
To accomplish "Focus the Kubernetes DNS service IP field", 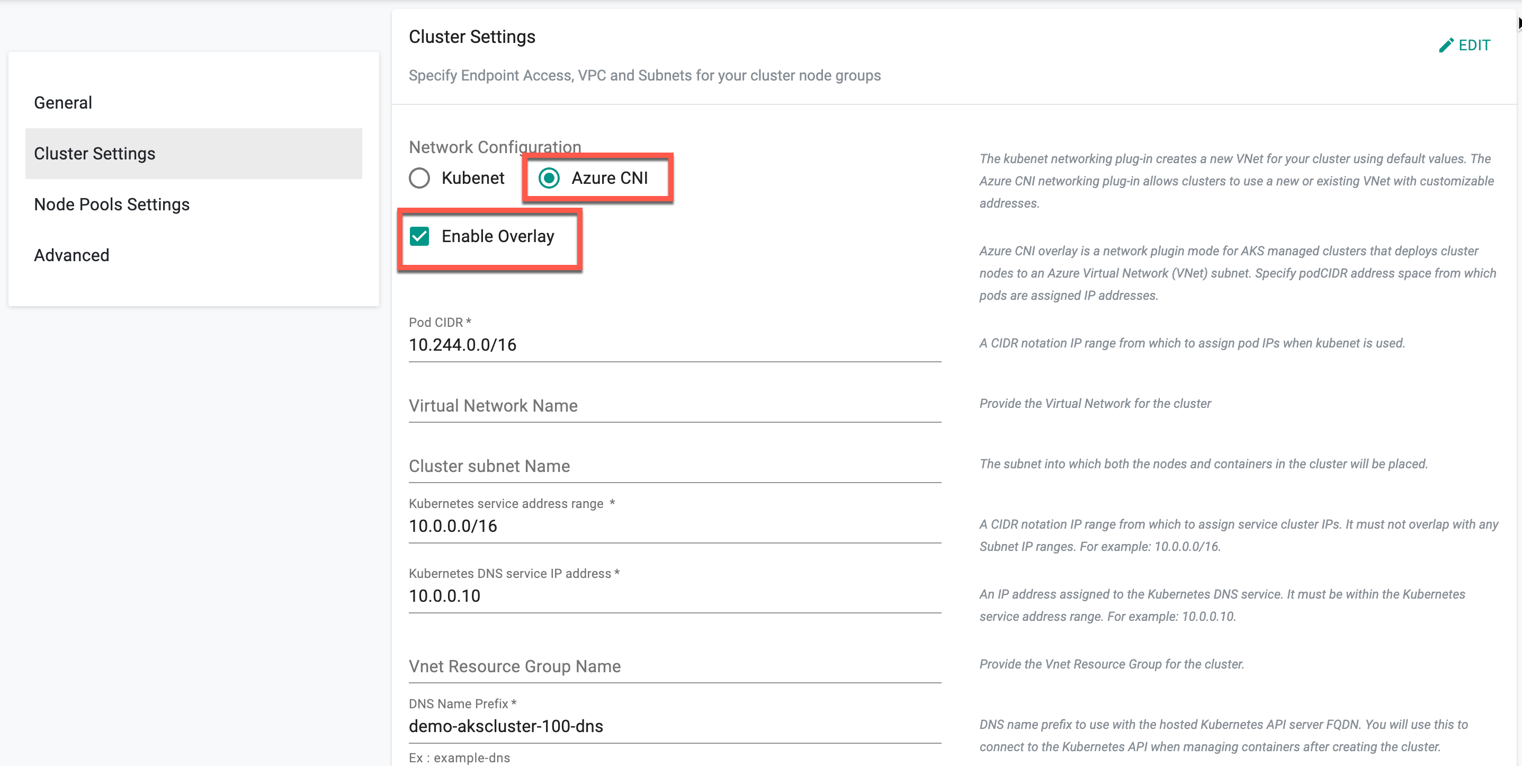I will [675, 596].
